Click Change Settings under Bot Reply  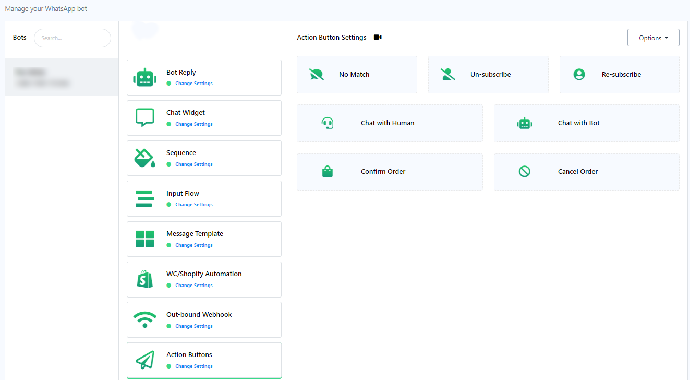coord(194,84)
